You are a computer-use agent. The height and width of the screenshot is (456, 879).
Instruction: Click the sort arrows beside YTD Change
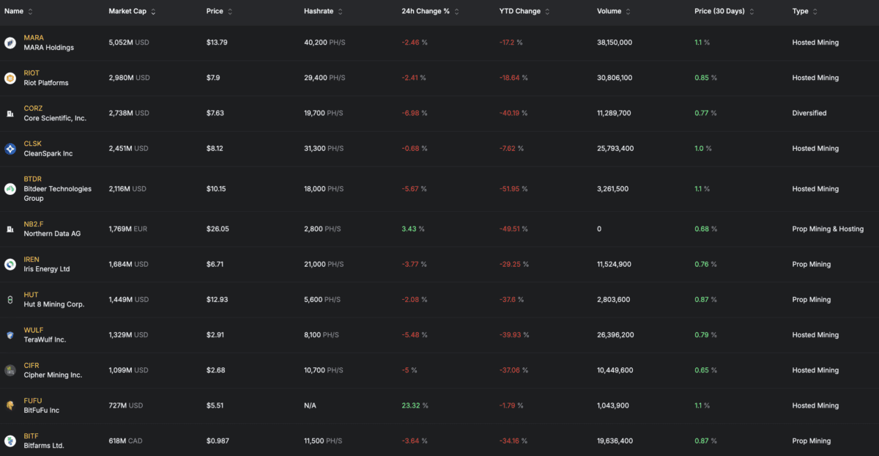tap(548, 12)
